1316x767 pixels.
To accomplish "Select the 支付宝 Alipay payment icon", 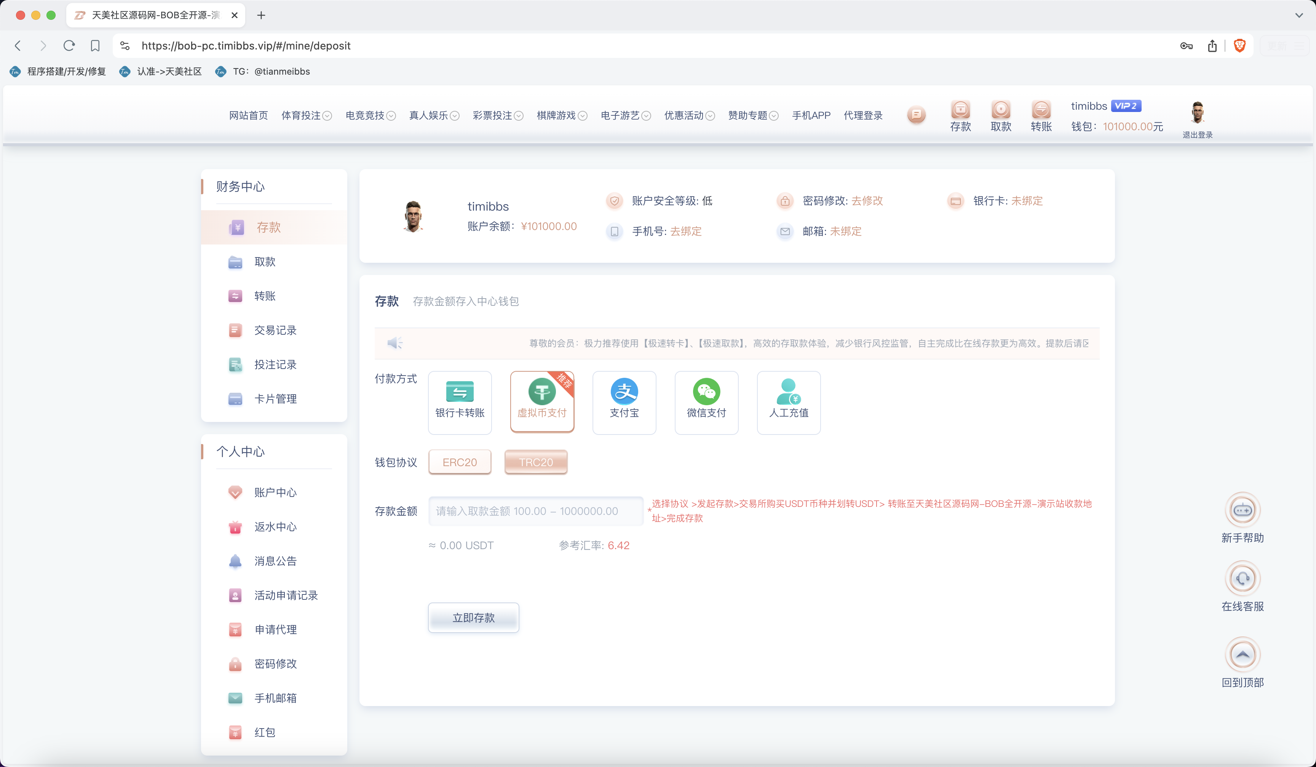I will point(624,402).
